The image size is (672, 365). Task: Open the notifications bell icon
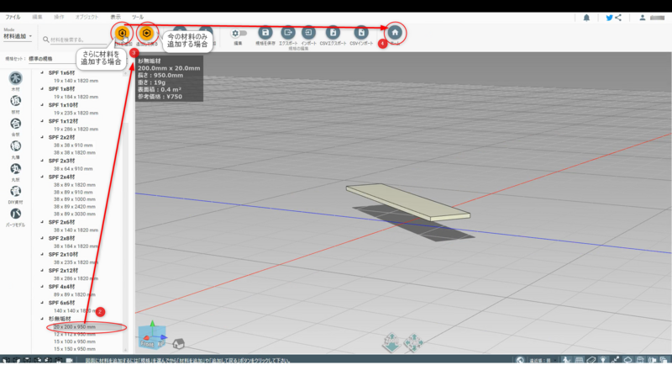tap(586, 18)
